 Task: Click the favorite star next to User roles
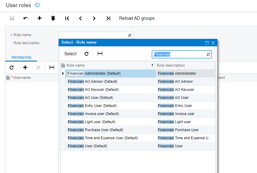pos(37,5)
